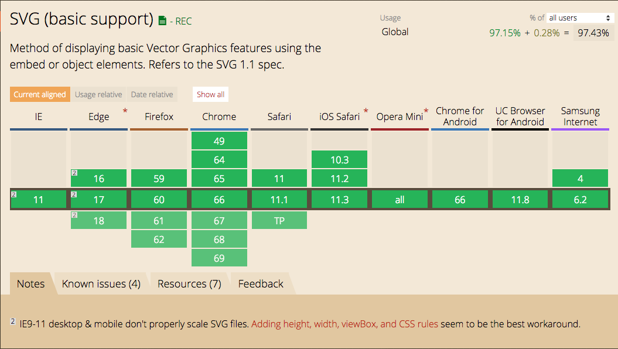618x349 pixels.
Task: Open note 2 marker on Edge 18 cell
Action: tap(74, 215)
